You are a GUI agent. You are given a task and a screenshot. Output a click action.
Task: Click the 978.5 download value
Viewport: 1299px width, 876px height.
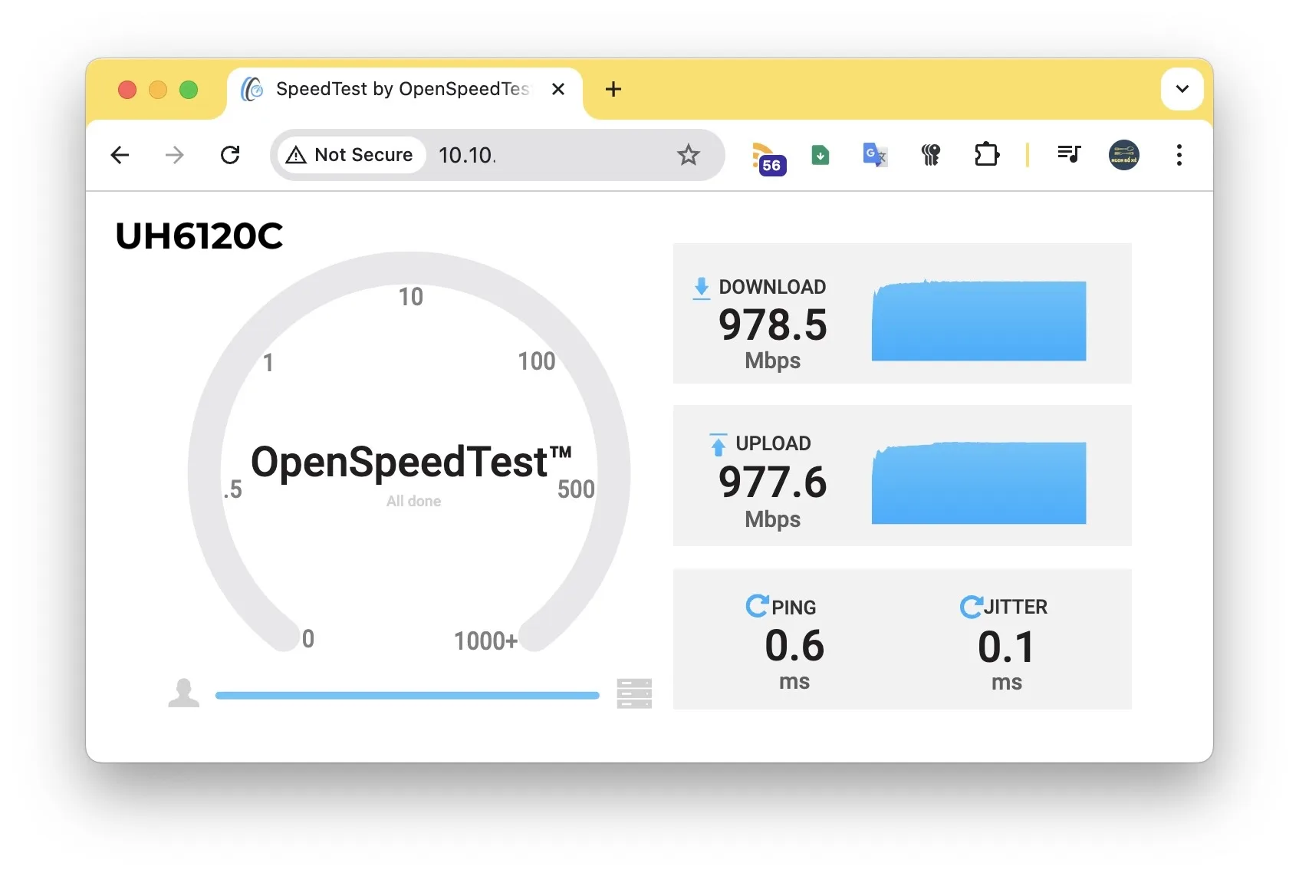click(x=773, y=325)
